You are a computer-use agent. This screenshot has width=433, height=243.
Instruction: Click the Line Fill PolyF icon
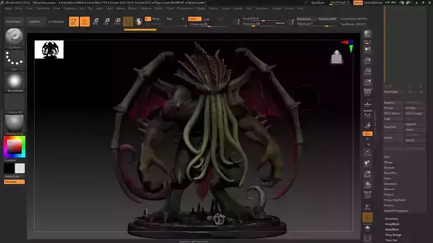point(367,195)
